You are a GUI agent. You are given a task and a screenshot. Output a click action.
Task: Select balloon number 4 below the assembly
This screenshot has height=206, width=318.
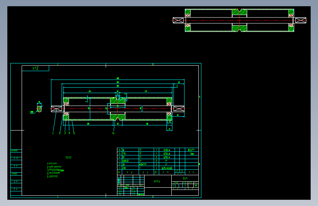pyautogui.click(x=69, y=133)
